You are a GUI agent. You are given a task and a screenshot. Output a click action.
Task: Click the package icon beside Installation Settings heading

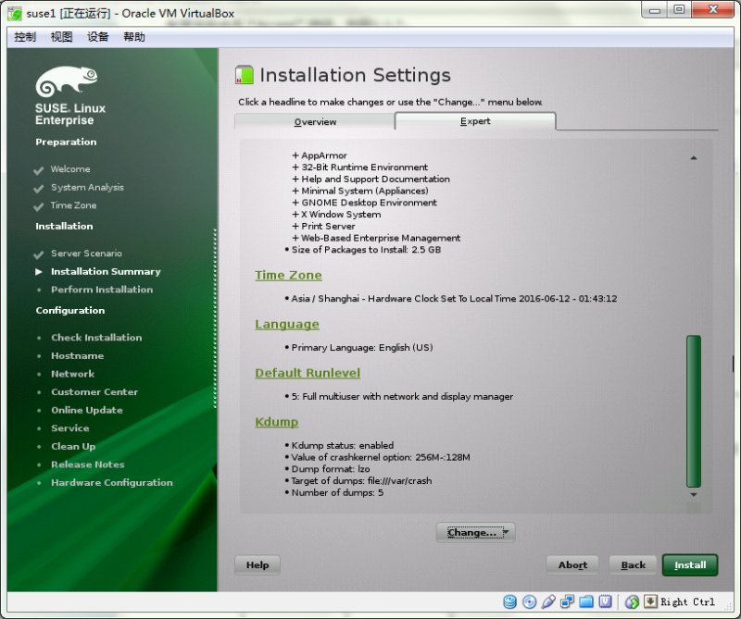[243, 74]
